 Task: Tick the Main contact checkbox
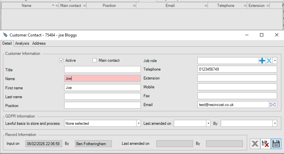pyautogui.click(x=95, y=60)
